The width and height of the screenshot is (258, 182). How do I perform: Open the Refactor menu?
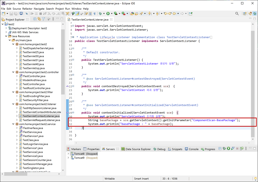[27, 9]
